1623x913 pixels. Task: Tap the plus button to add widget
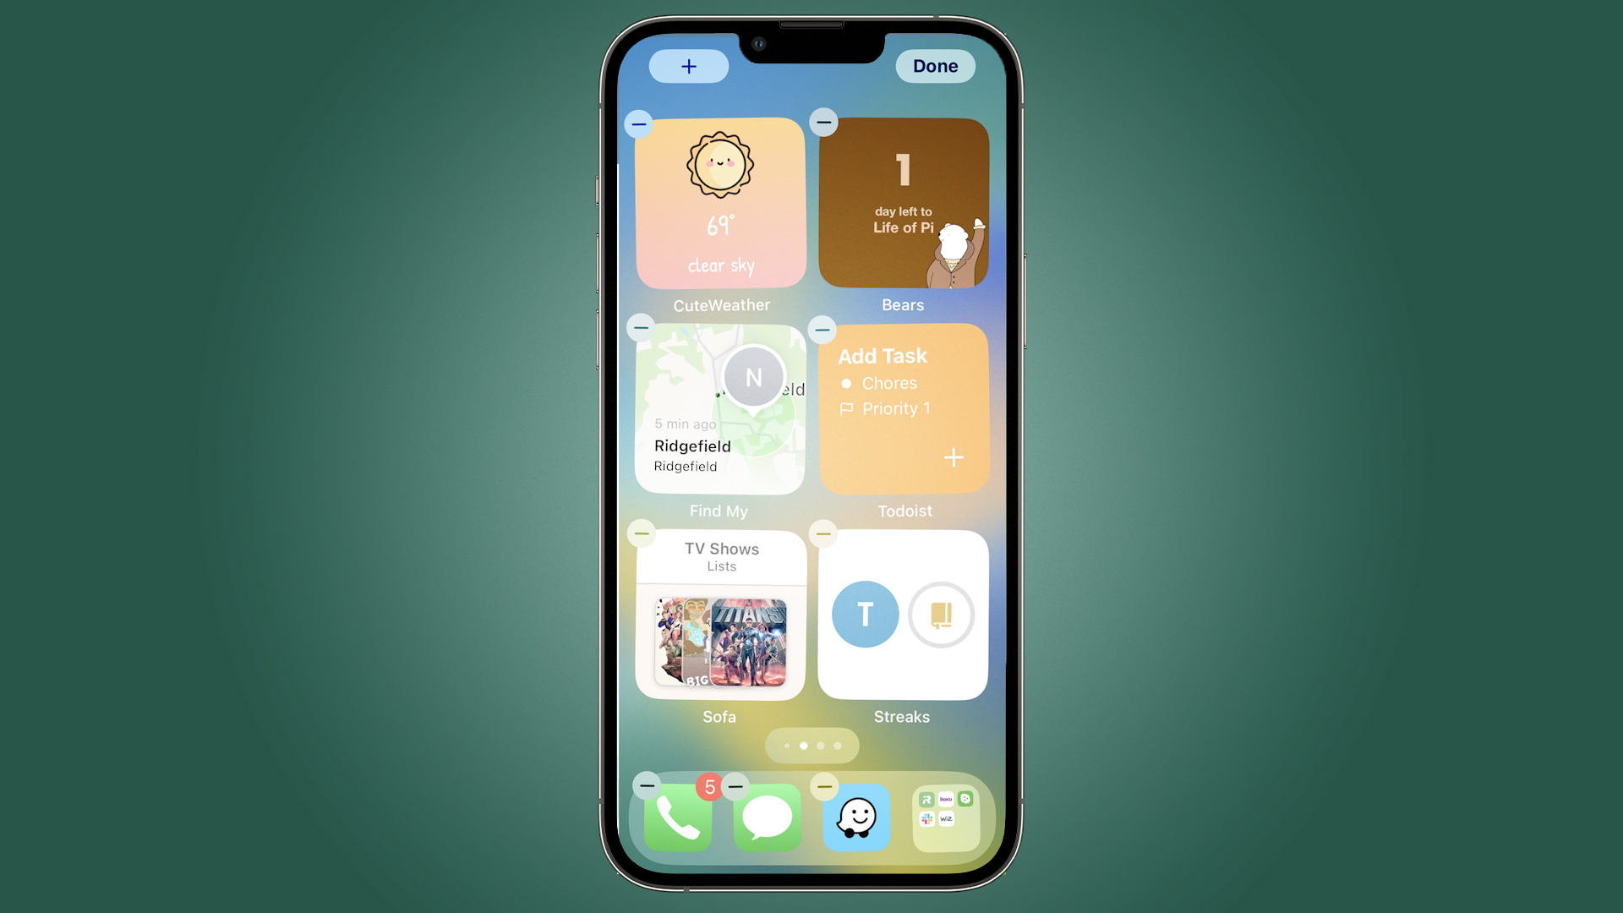coord(689,66)
